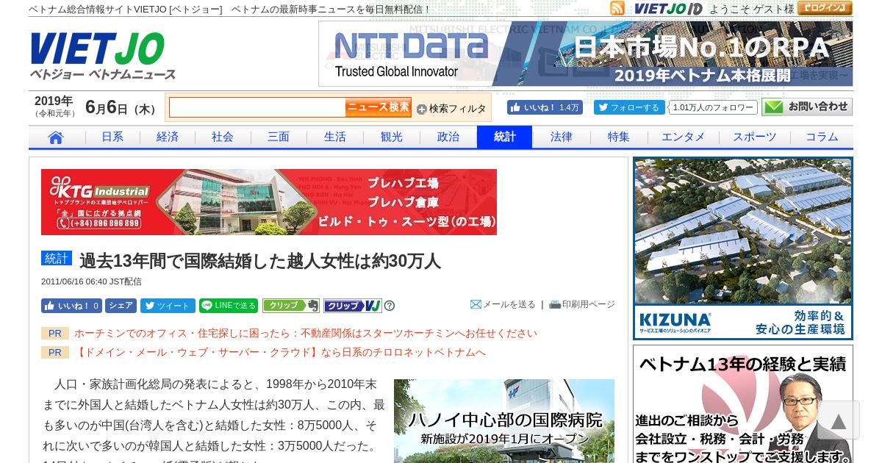Screen dimensions: 882x463
Task: Open the 政治 tab
Action: (448, 137)
